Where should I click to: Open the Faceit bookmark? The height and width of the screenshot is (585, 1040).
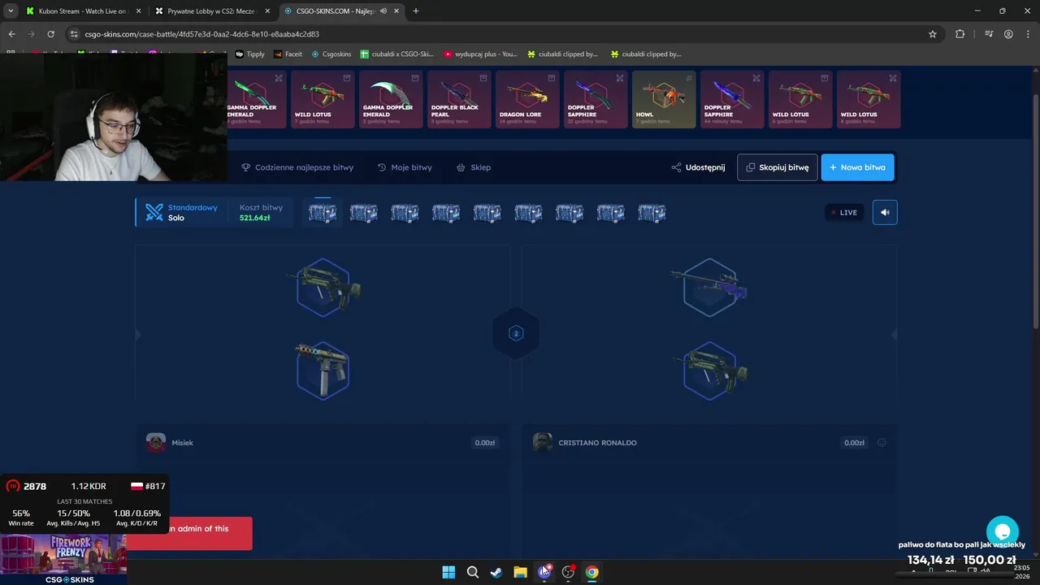(x=288, y=54)
